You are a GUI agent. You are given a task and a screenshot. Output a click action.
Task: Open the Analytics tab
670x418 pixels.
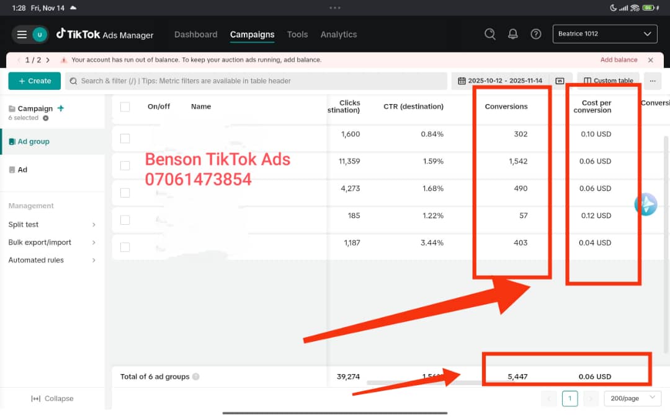click(x=338, y=35)
